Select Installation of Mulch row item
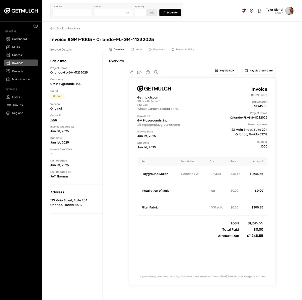 click(156, 191)
